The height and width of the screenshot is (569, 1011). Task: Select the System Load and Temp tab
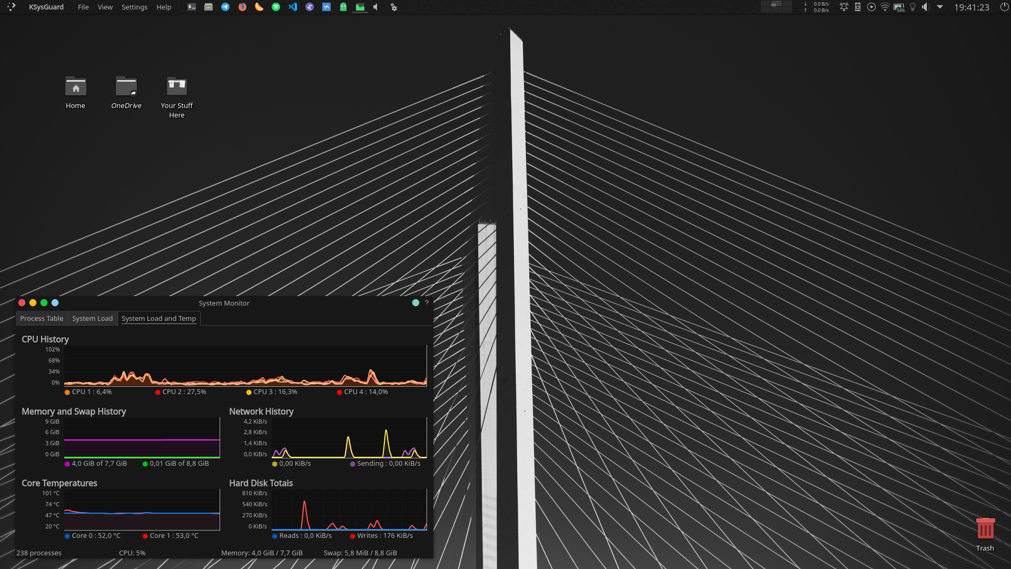tap(158, 318)
